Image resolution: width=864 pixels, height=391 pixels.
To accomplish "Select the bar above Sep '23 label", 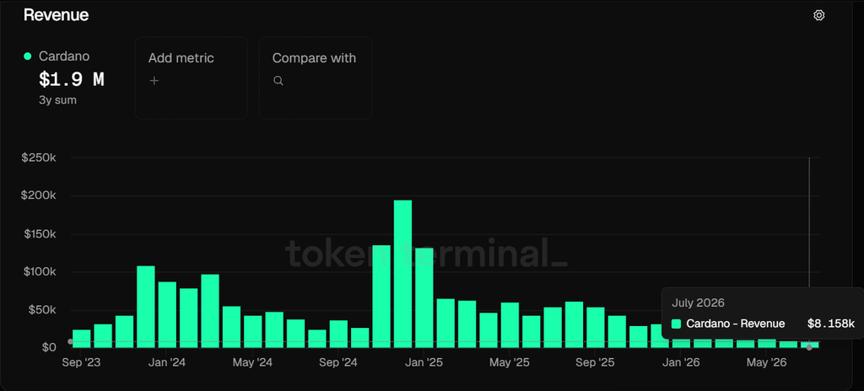I will [82, 339].
